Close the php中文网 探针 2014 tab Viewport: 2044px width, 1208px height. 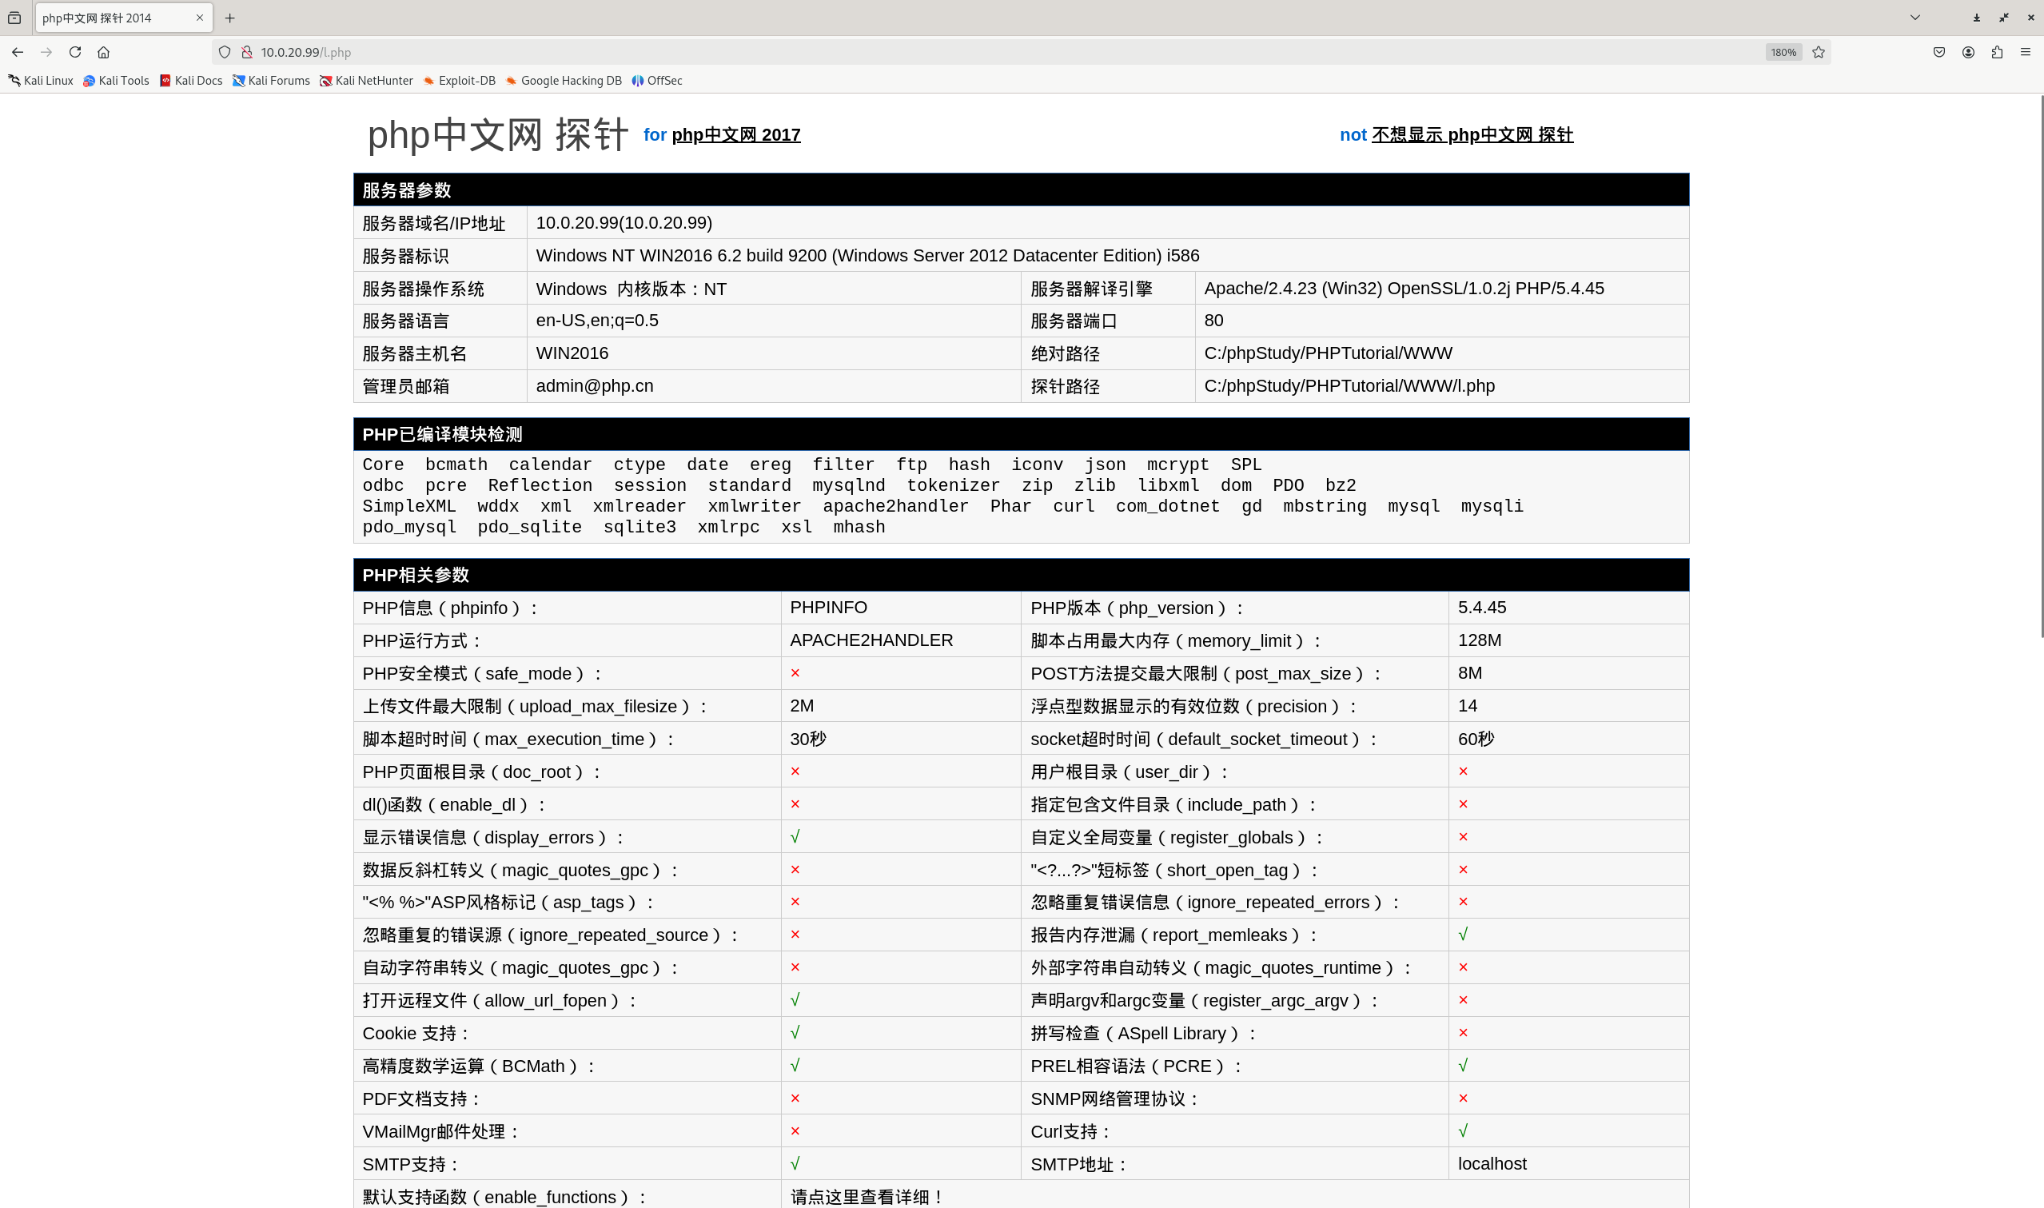[x=199, y=18]
